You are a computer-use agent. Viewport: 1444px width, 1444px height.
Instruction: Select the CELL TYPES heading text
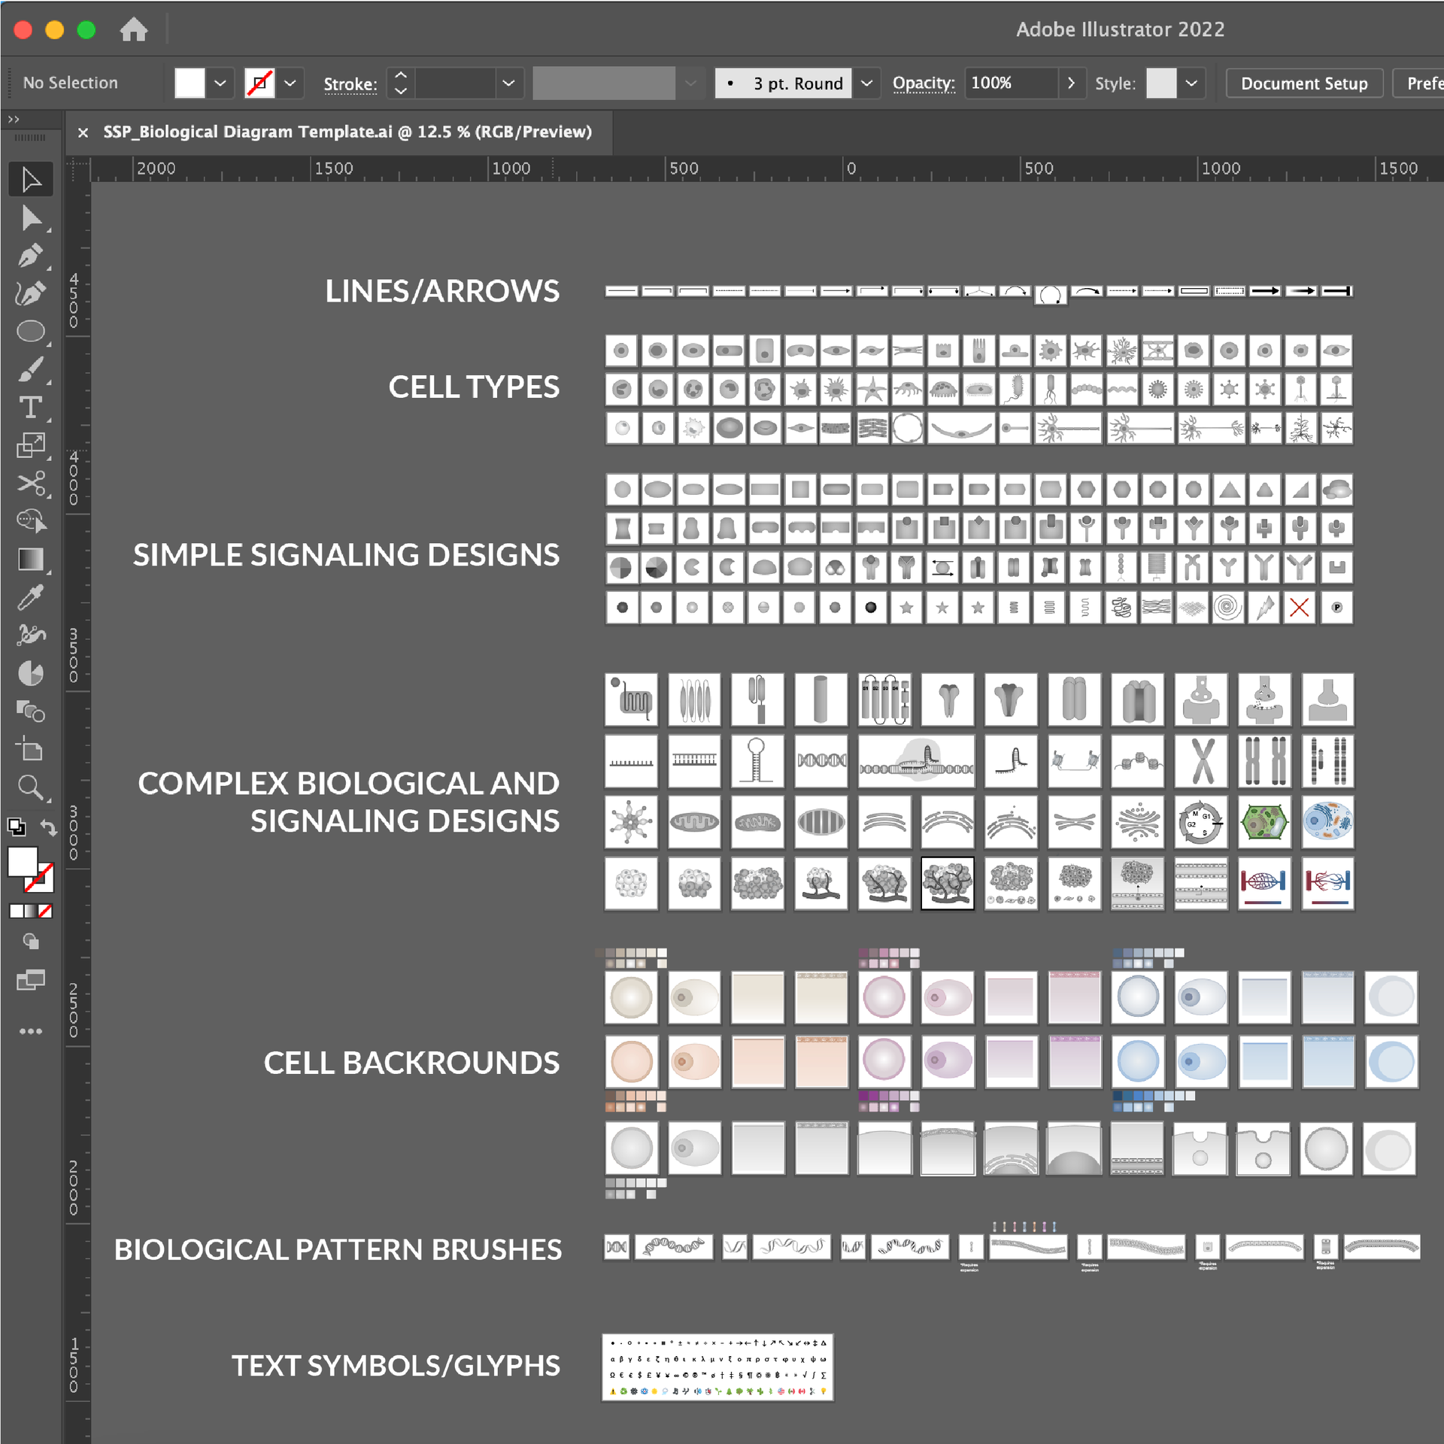click(x=474, y=387)
